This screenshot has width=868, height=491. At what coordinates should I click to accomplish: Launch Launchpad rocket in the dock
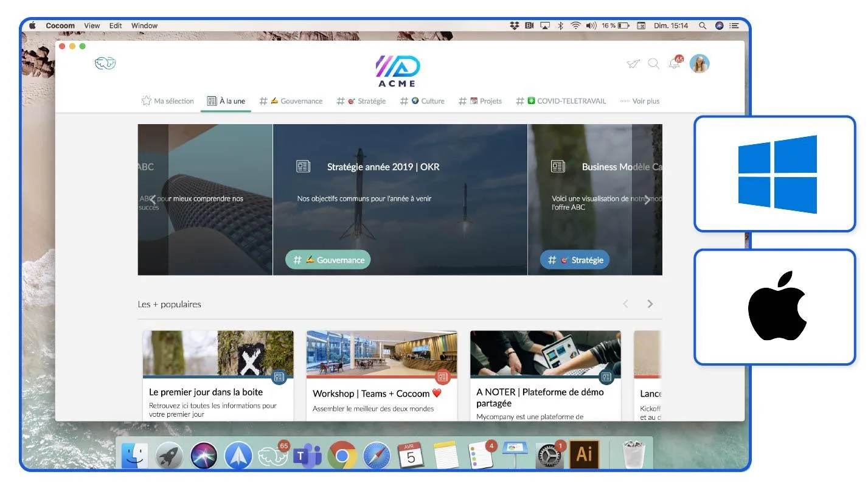(169, 456)
